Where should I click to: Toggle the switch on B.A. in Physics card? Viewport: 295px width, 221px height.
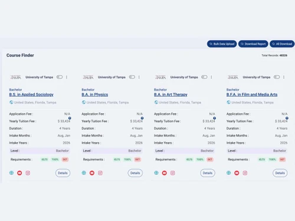point(132,77)
